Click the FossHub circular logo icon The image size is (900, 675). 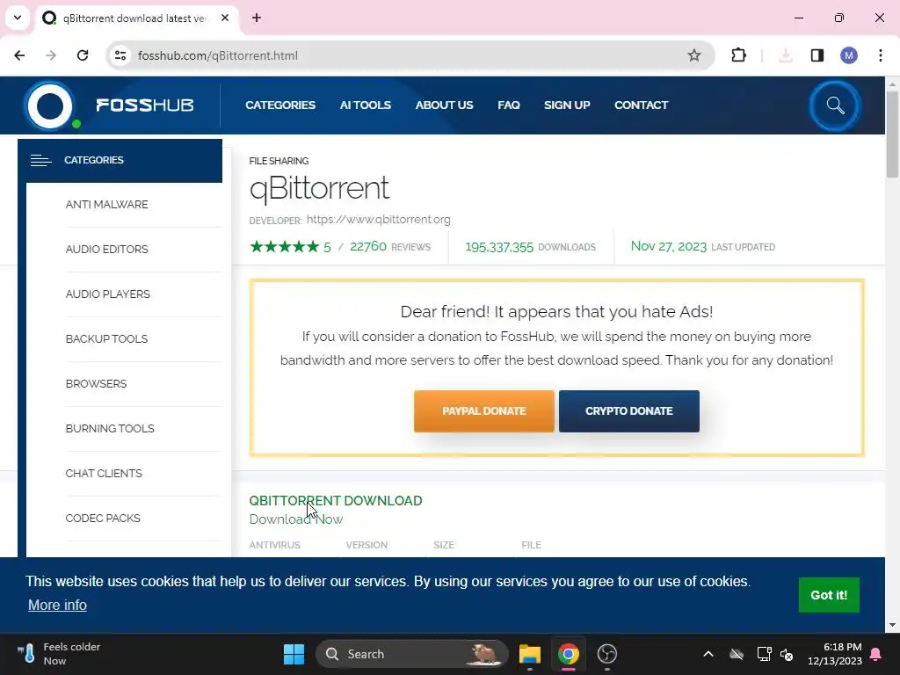tap(50, 105)
